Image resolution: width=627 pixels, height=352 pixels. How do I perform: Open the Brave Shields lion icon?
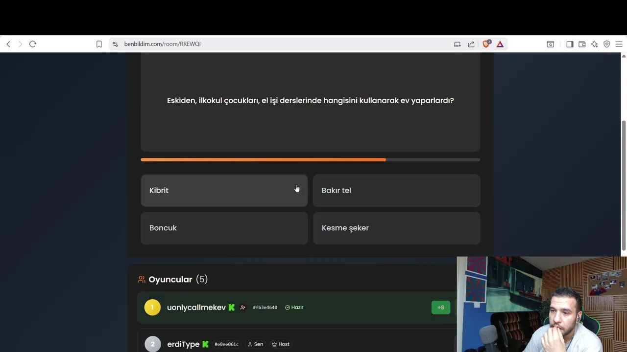coord(486,44)
